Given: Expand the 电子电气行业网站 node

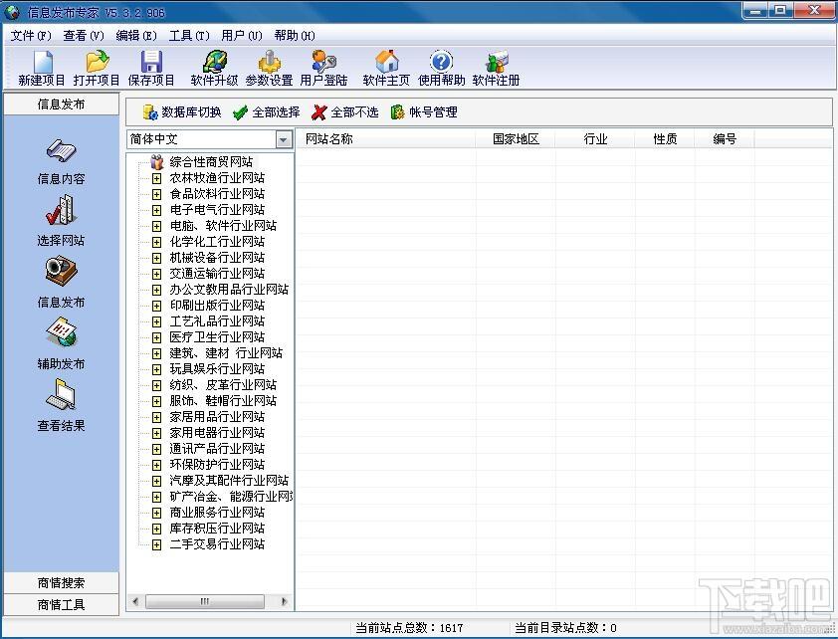Looking at the screenshot, I should tap(156, 210).
